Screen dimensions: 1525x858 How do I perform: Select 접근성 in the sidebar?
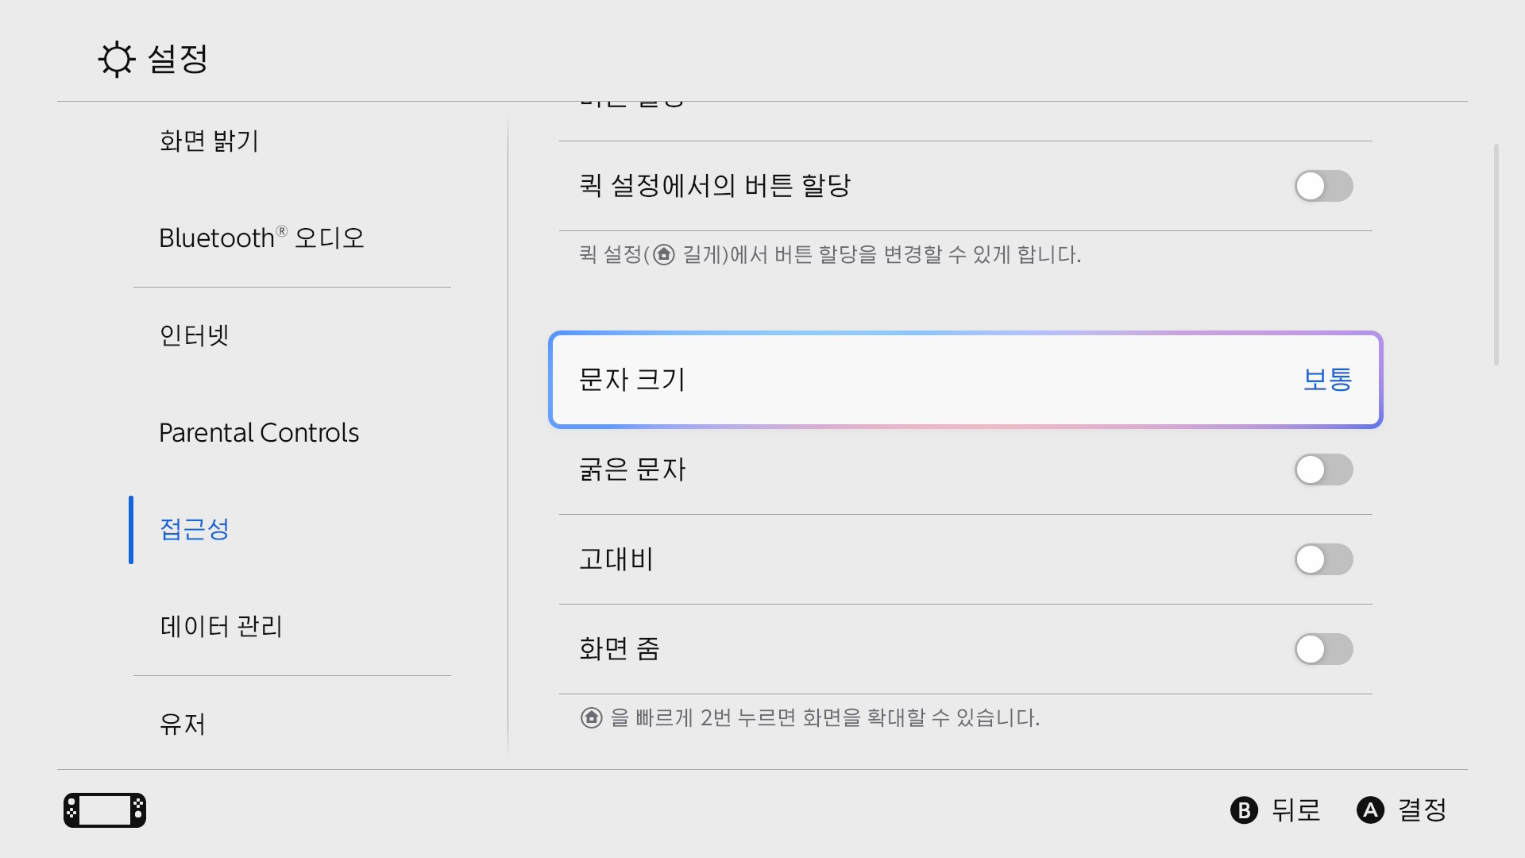click(x=193, y=529)
